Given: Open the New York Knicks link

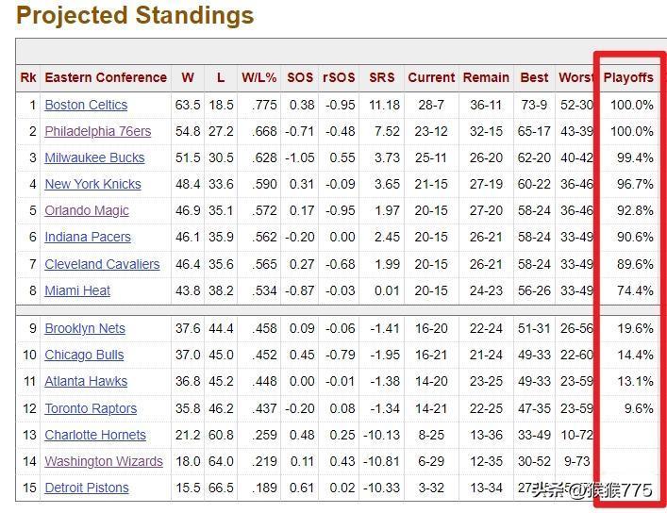Looking at the screenshot, I should coord(92,184).
